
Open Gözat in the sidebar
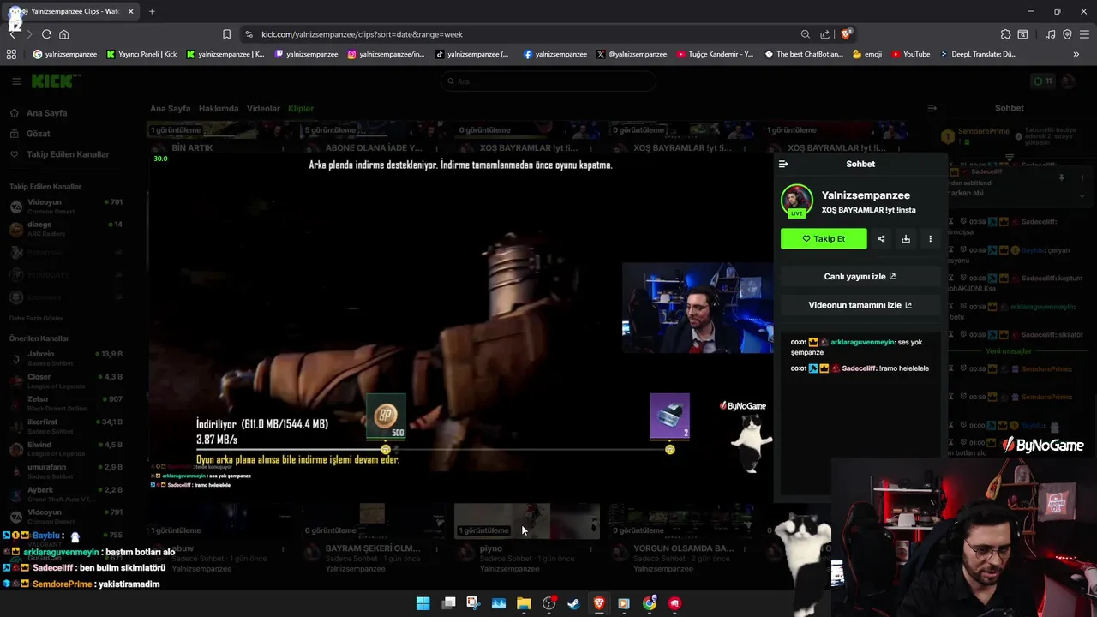(x=39, y=134)
